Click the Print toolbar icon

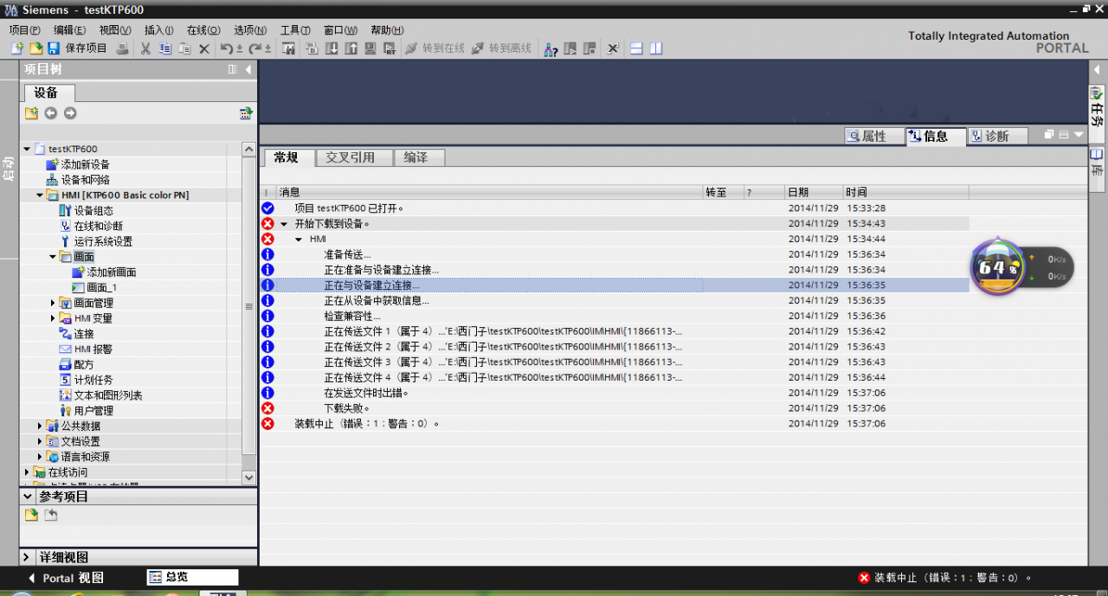tap(123, 48)
